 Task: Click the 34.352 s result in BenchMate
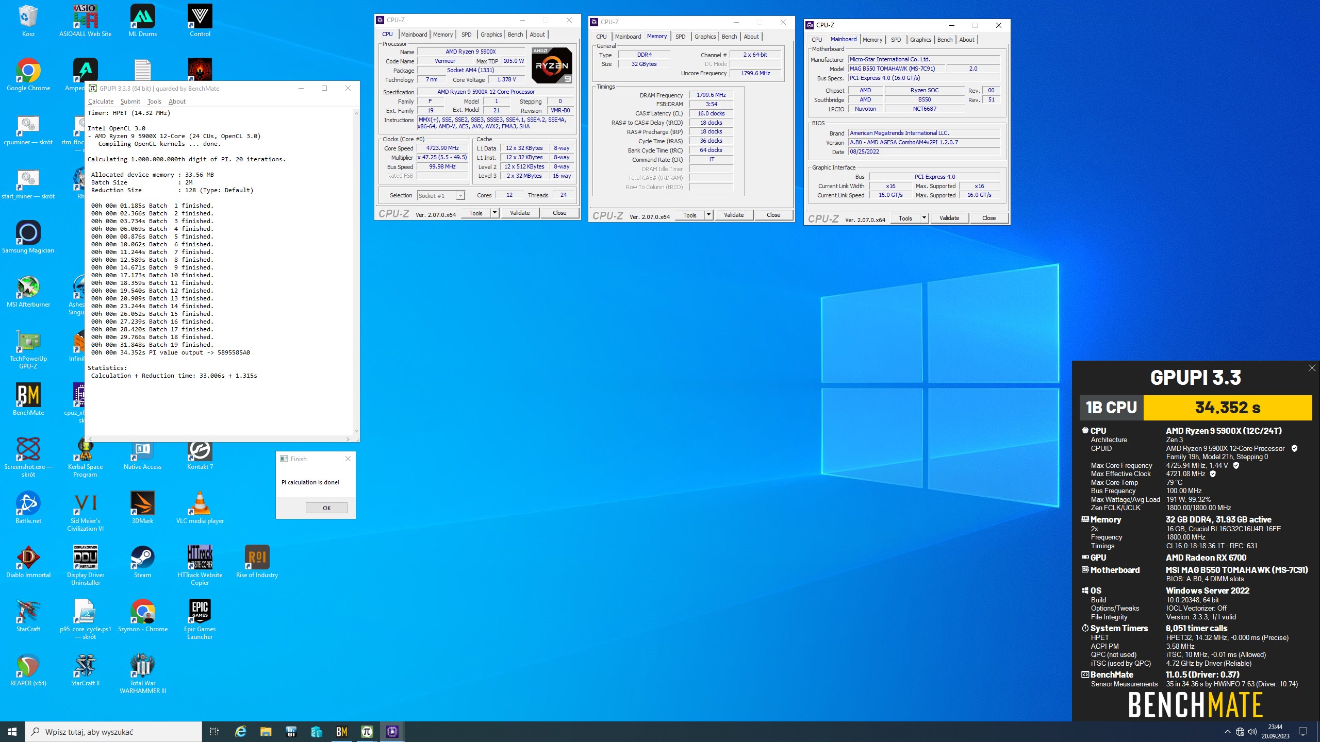1227,408
